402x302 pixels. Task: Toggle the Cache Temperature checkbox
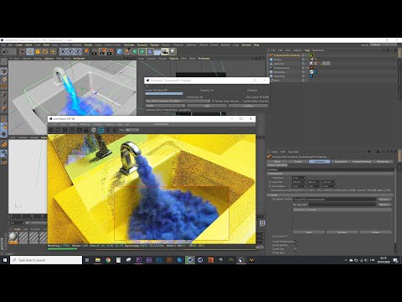point(295,242)
